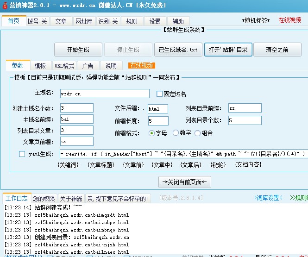Screen dimensions: 308x257
Task: Click log line ending baijnjsh.html
Action: click(67, 244)
